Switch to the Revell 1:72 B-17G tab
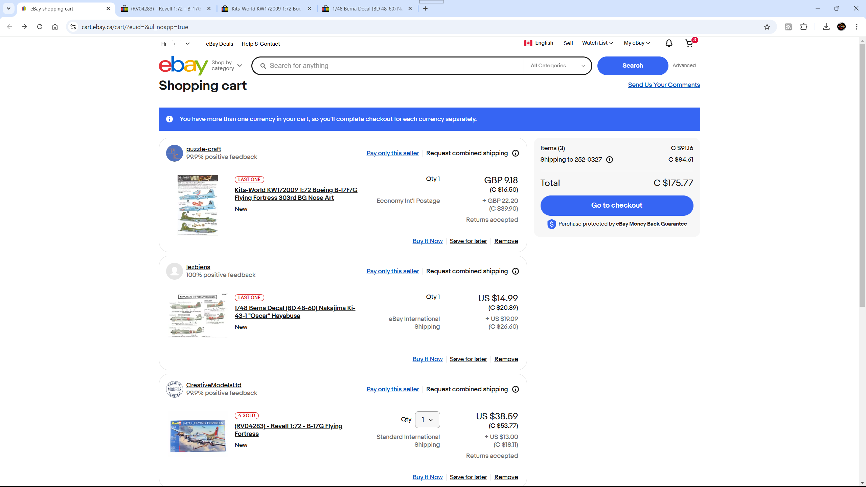Screen dimensions: 866x487 click(x=166, y=9)
